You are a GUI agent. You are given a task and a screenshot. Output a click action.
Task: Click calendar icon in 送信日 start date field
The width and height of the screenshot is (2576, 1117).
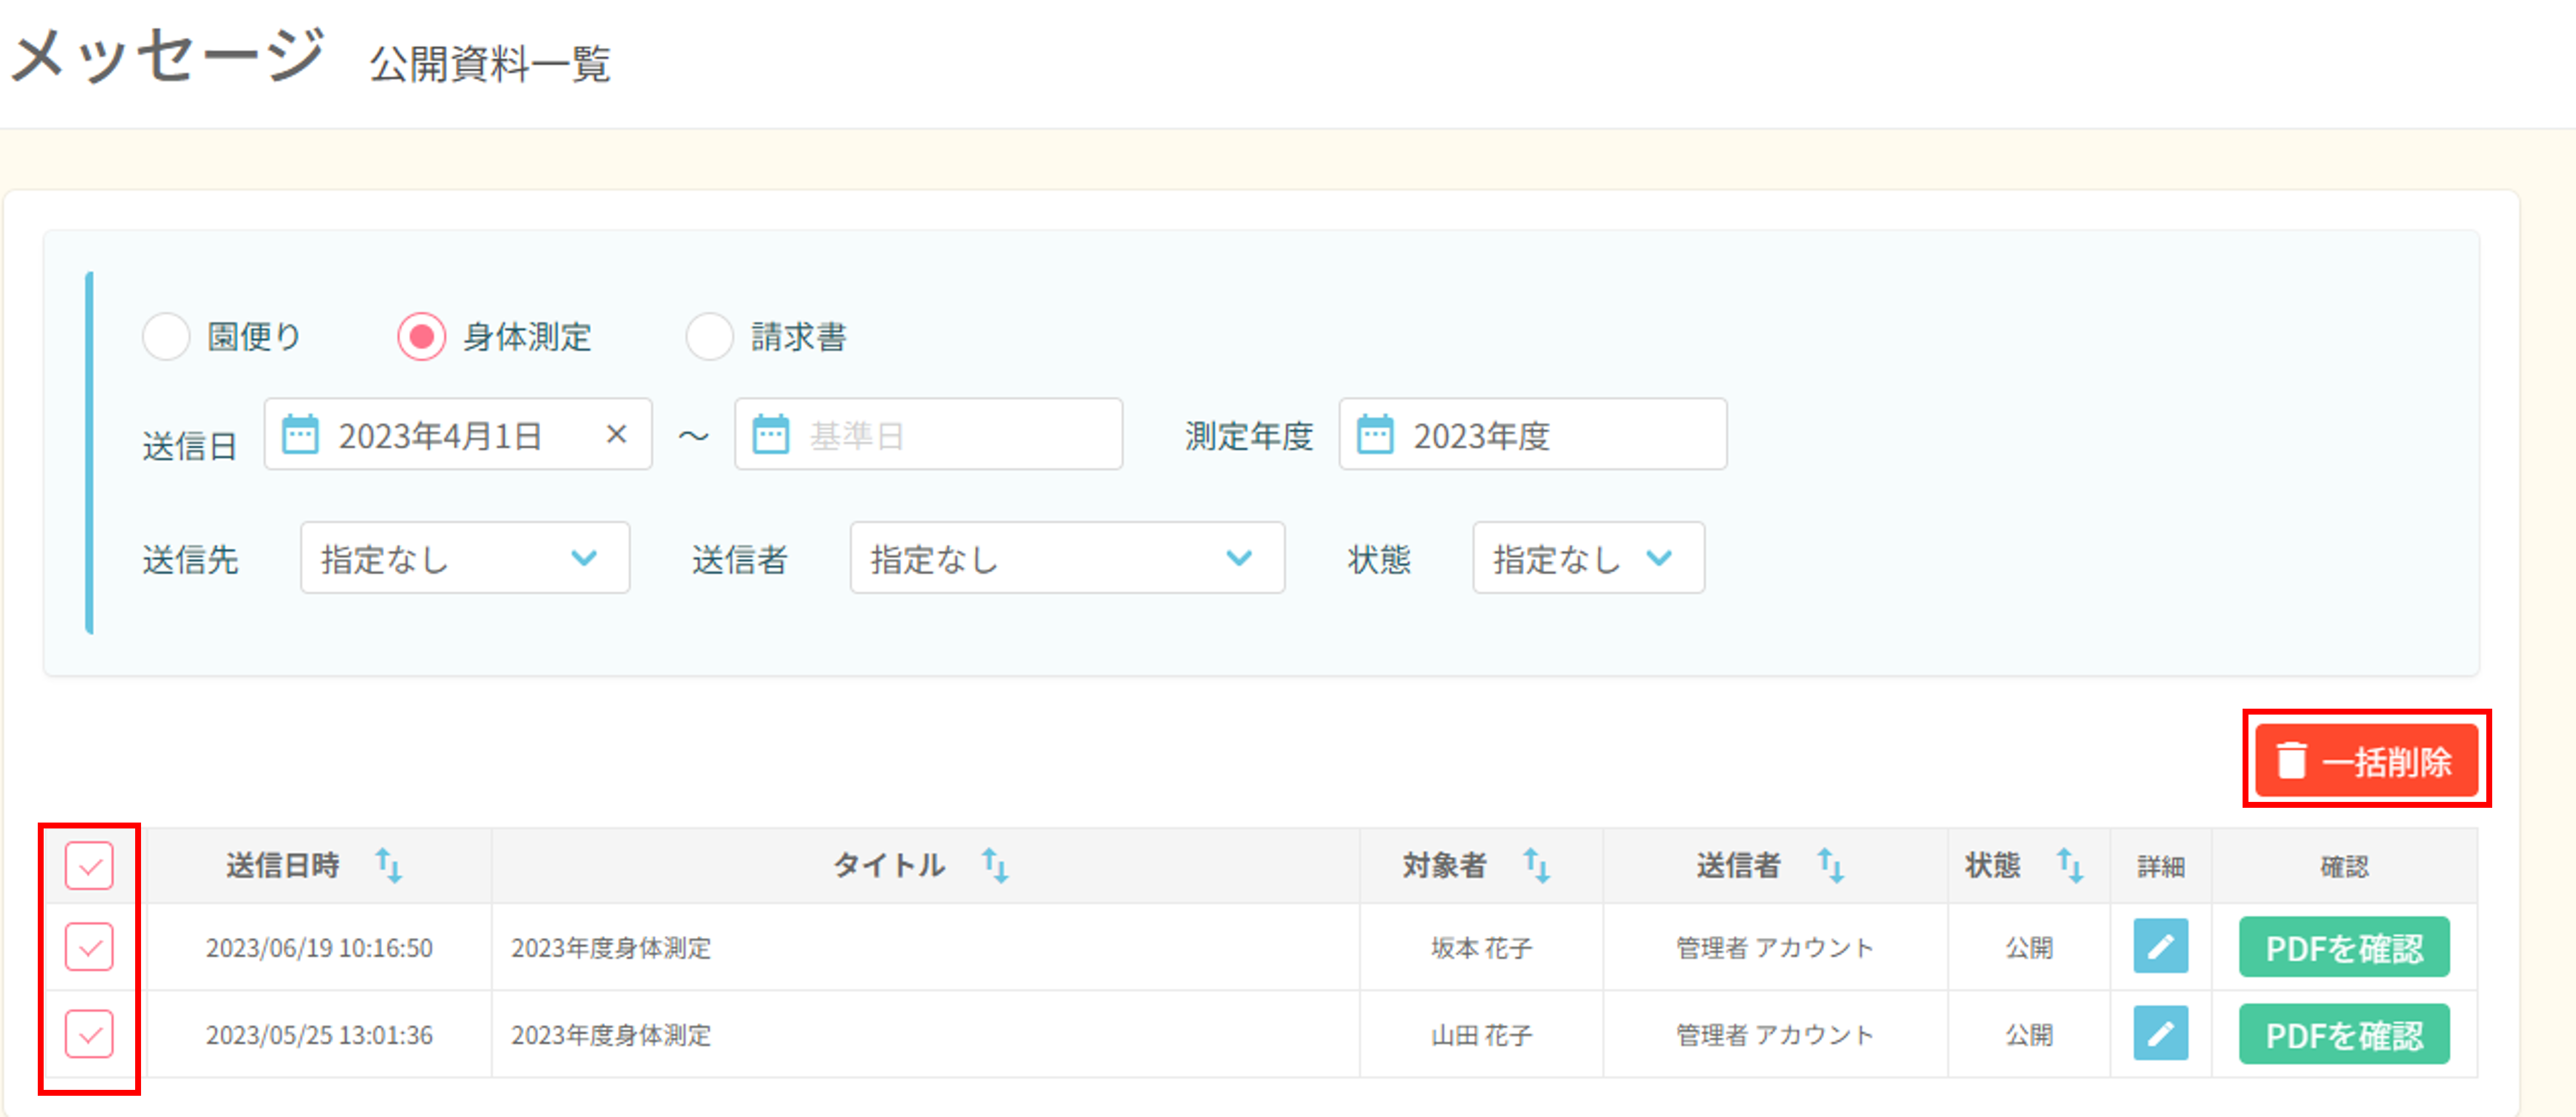(300, 435)
